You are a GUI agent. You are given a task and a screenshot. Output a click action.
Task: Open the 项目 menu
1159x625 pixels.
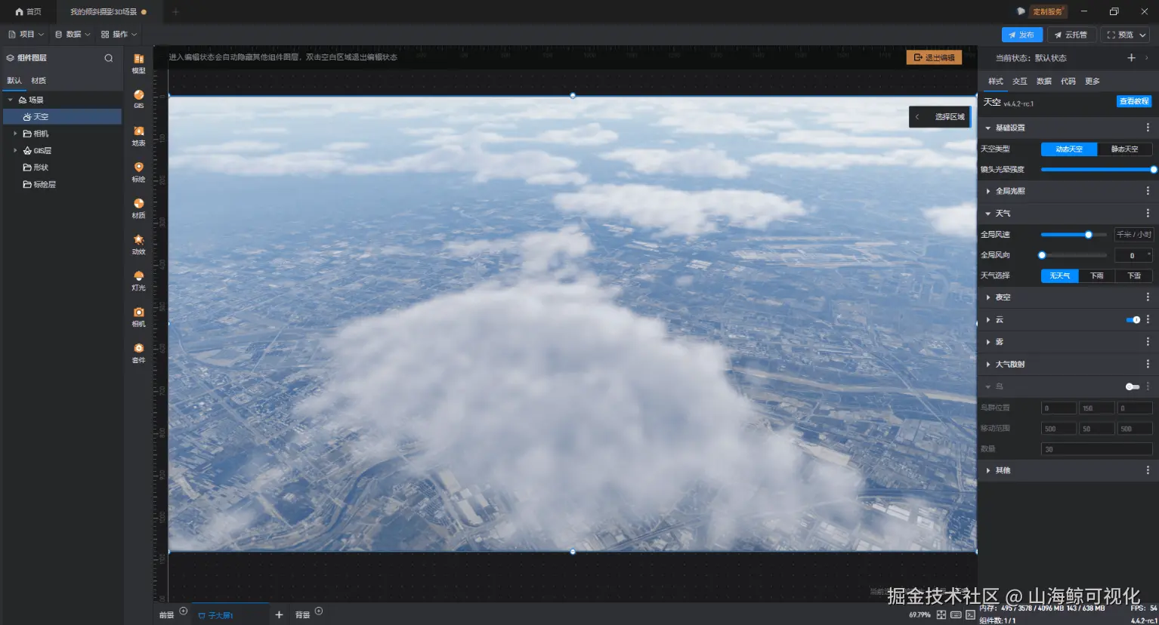coord(26,35)
